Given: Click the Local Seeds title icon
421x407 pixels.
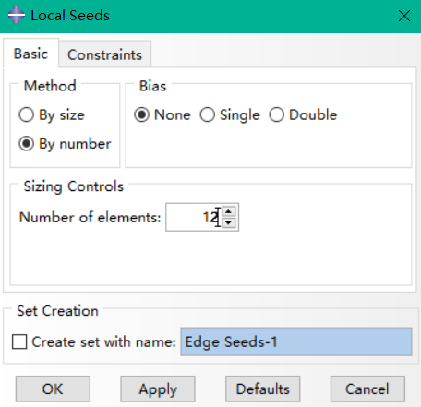Looking at the screenshot, I should coord(16,15).
